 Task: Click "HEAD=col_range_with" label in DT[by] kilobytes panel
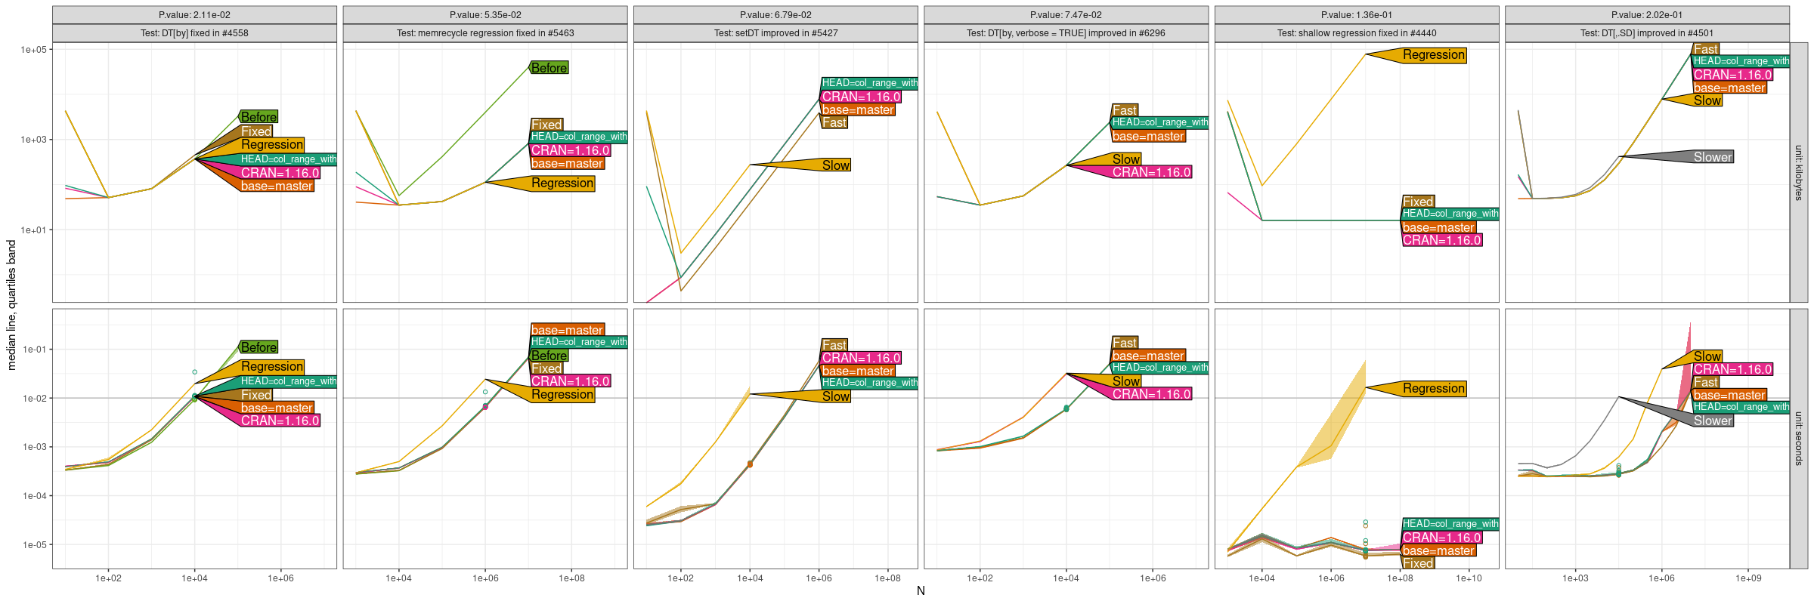(289, 159)
